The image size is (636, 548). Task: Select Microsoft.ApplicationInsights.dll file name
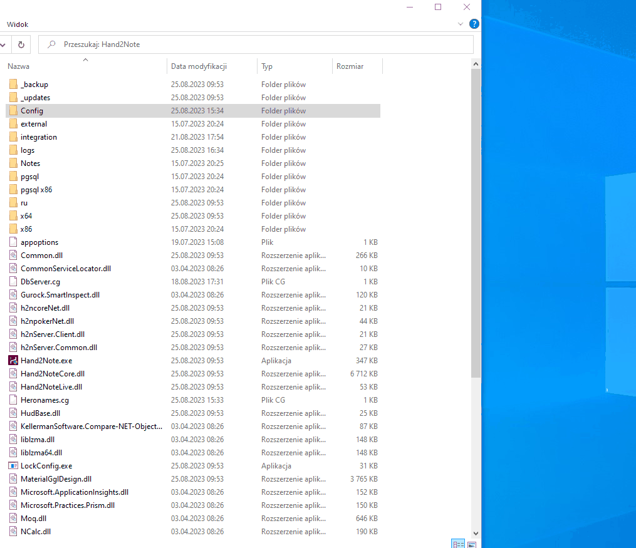[x=75, y=492]
